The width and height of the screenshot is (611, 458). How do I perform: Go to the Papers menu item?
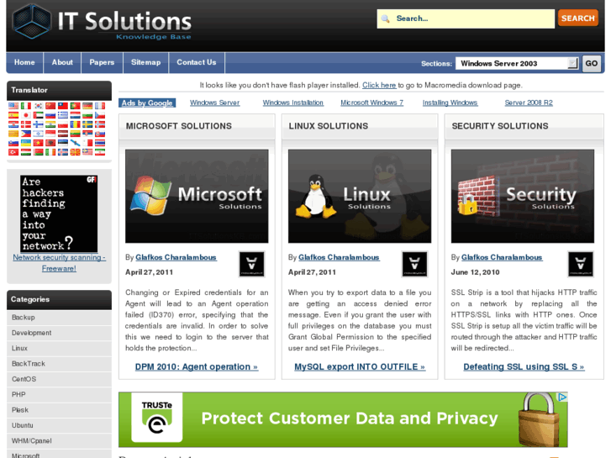point(102,62)
